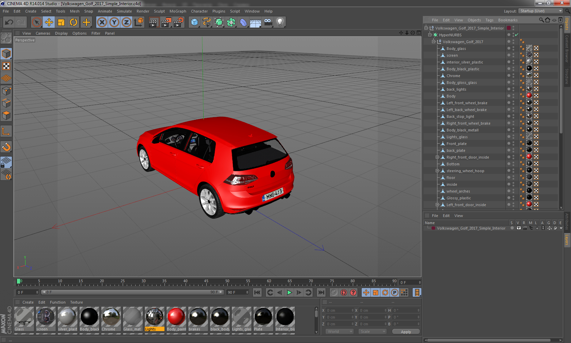Click the Material Manager Texture menu
This screenshot has height=343, width=571.
point(76,302)
